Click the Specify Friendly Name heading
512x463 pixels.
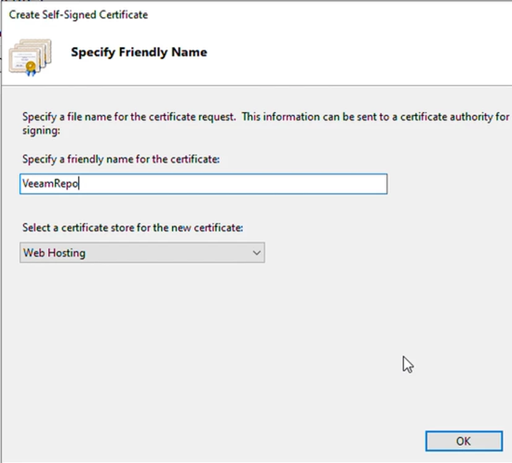(x=139, y=52)
